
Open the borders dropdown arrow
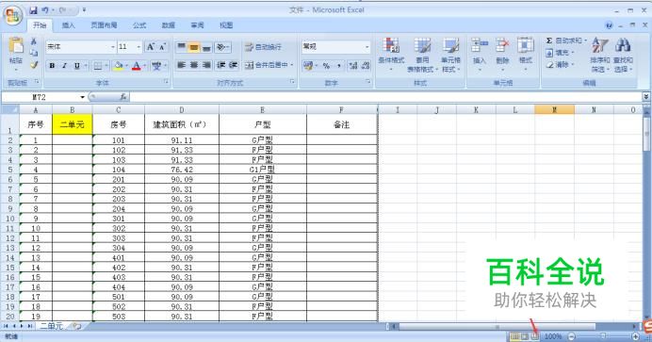click(x=106, y=66)
